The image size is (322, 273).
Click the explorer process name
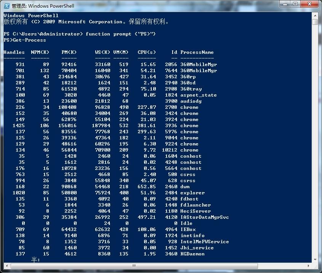(192, 193)
